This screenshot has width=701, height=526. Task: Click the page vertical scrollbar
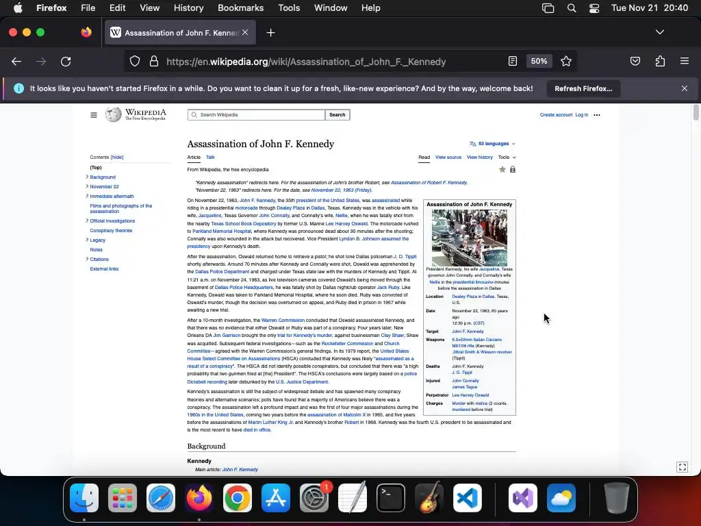tap(696, 112)
